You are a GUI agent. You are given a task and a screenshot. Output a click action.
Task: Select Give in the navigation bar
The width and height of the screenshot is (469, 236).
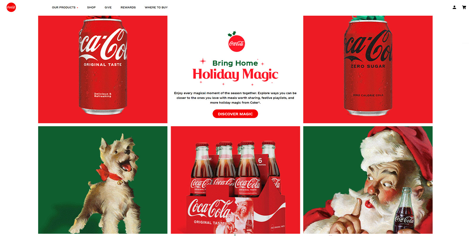pos(108,7)
